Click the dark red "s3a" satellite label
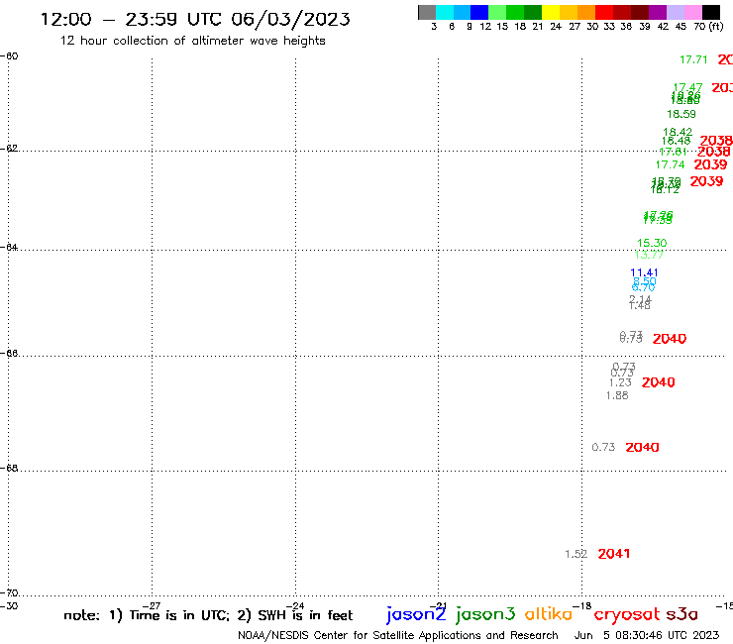 (x=682, y=614)
